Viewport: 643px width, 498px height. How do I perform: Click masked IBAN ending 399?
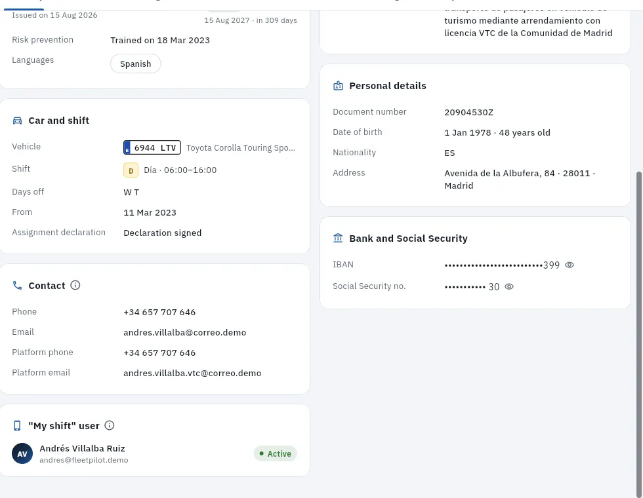502,265
